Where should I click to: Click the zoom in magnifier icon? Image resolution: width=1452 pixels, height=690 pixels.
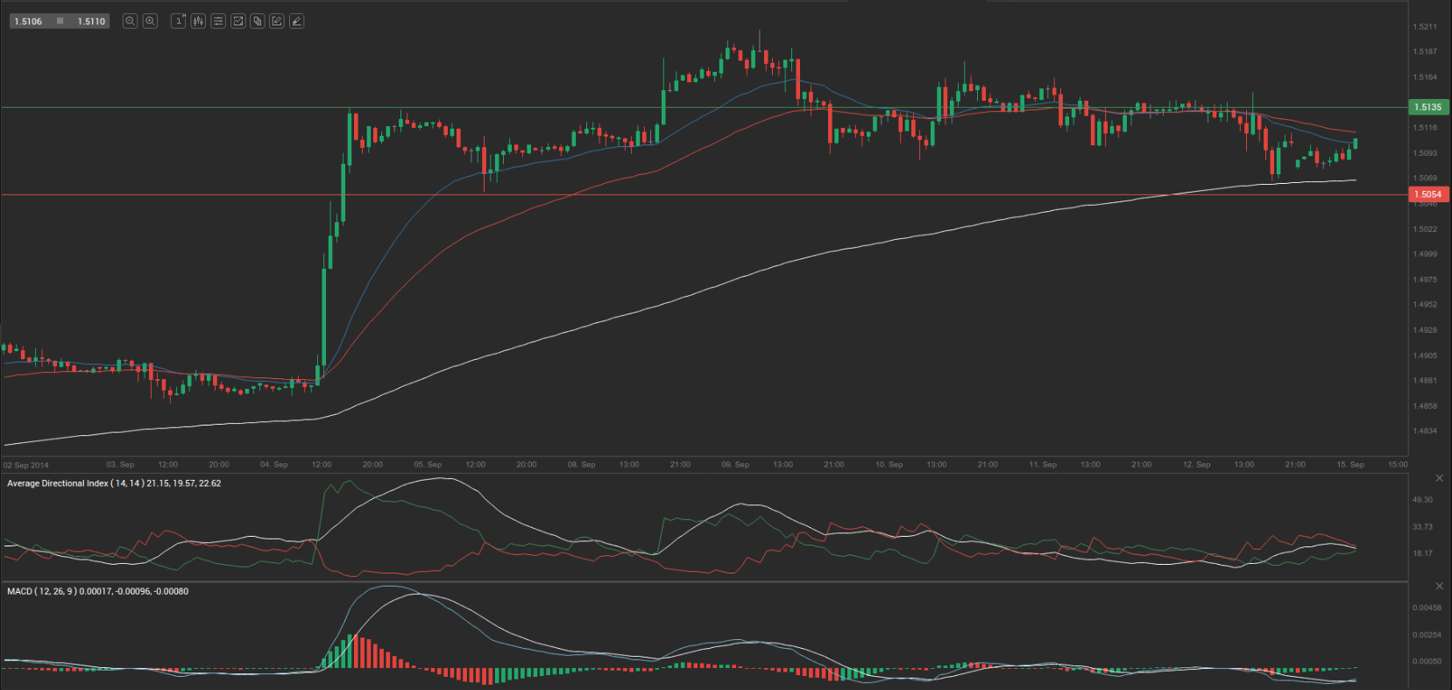pyautogui.click(x=150, y=21)
